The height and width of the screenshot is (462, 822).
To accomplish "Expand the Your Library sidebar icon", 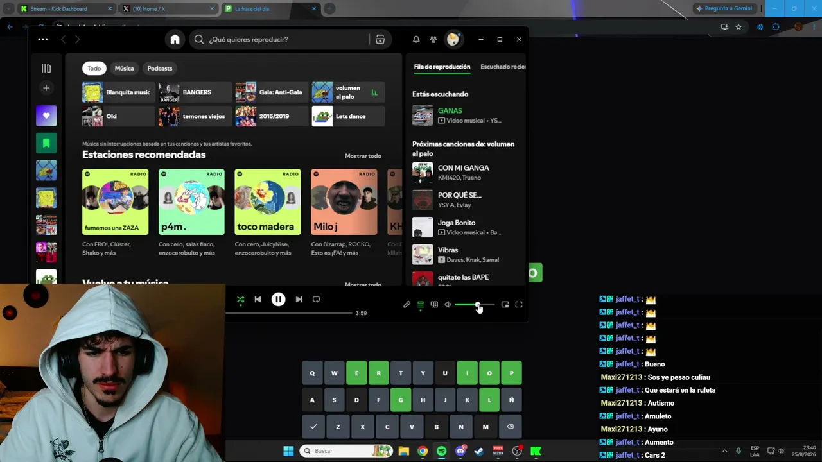I will [x=46, y=69].
